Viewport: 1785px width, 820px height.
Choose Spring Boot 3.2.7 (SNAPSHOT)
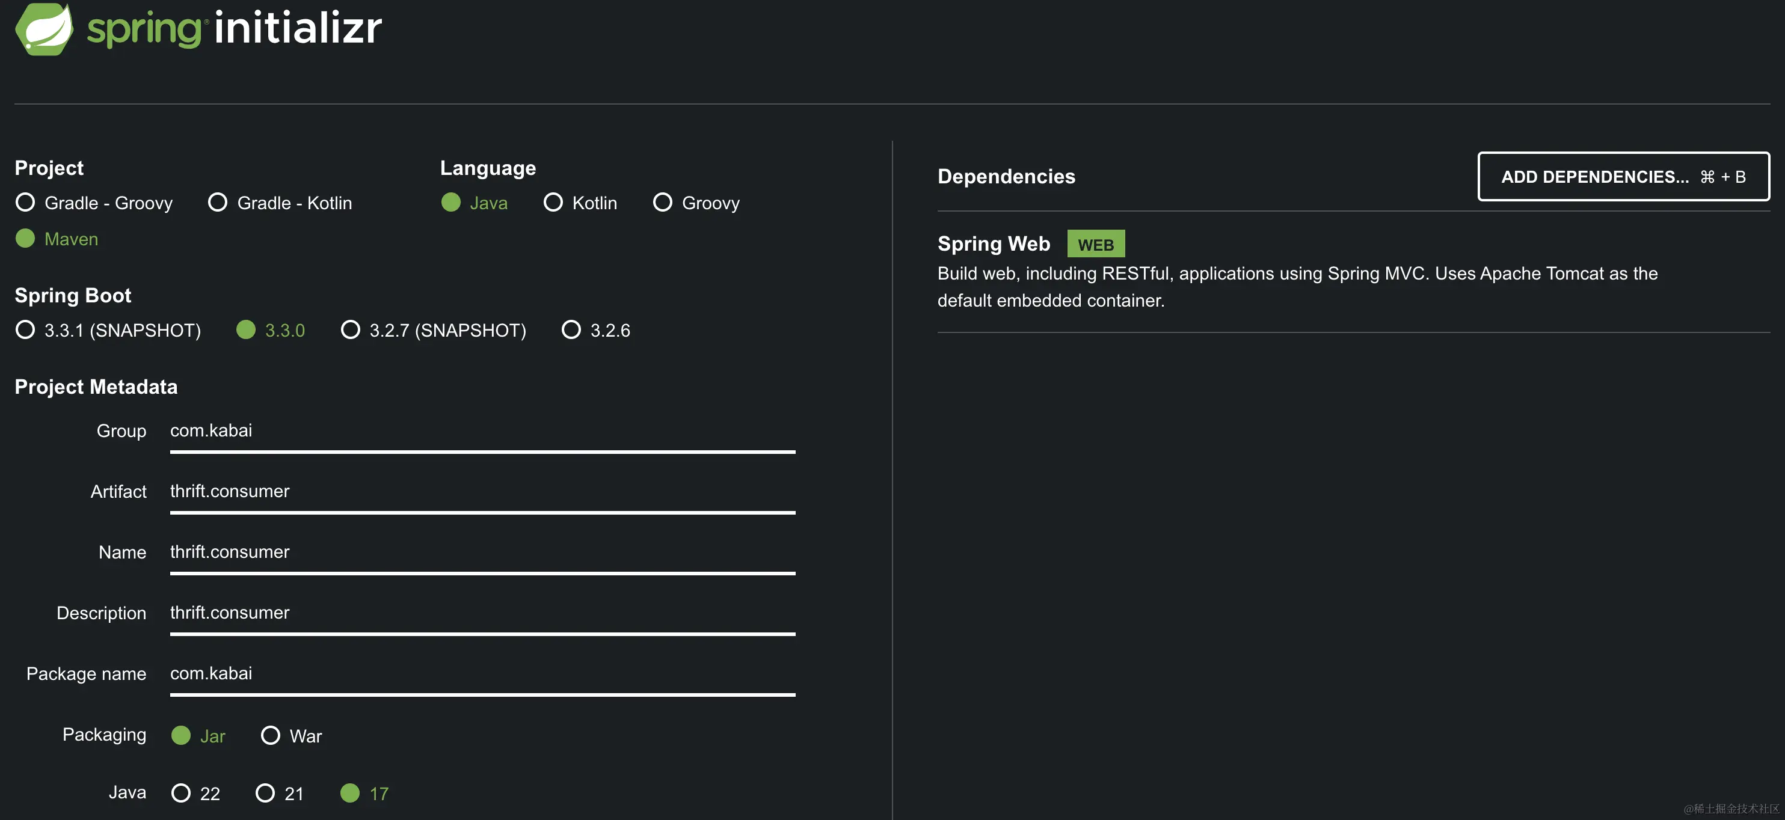[x=351, y=329]
